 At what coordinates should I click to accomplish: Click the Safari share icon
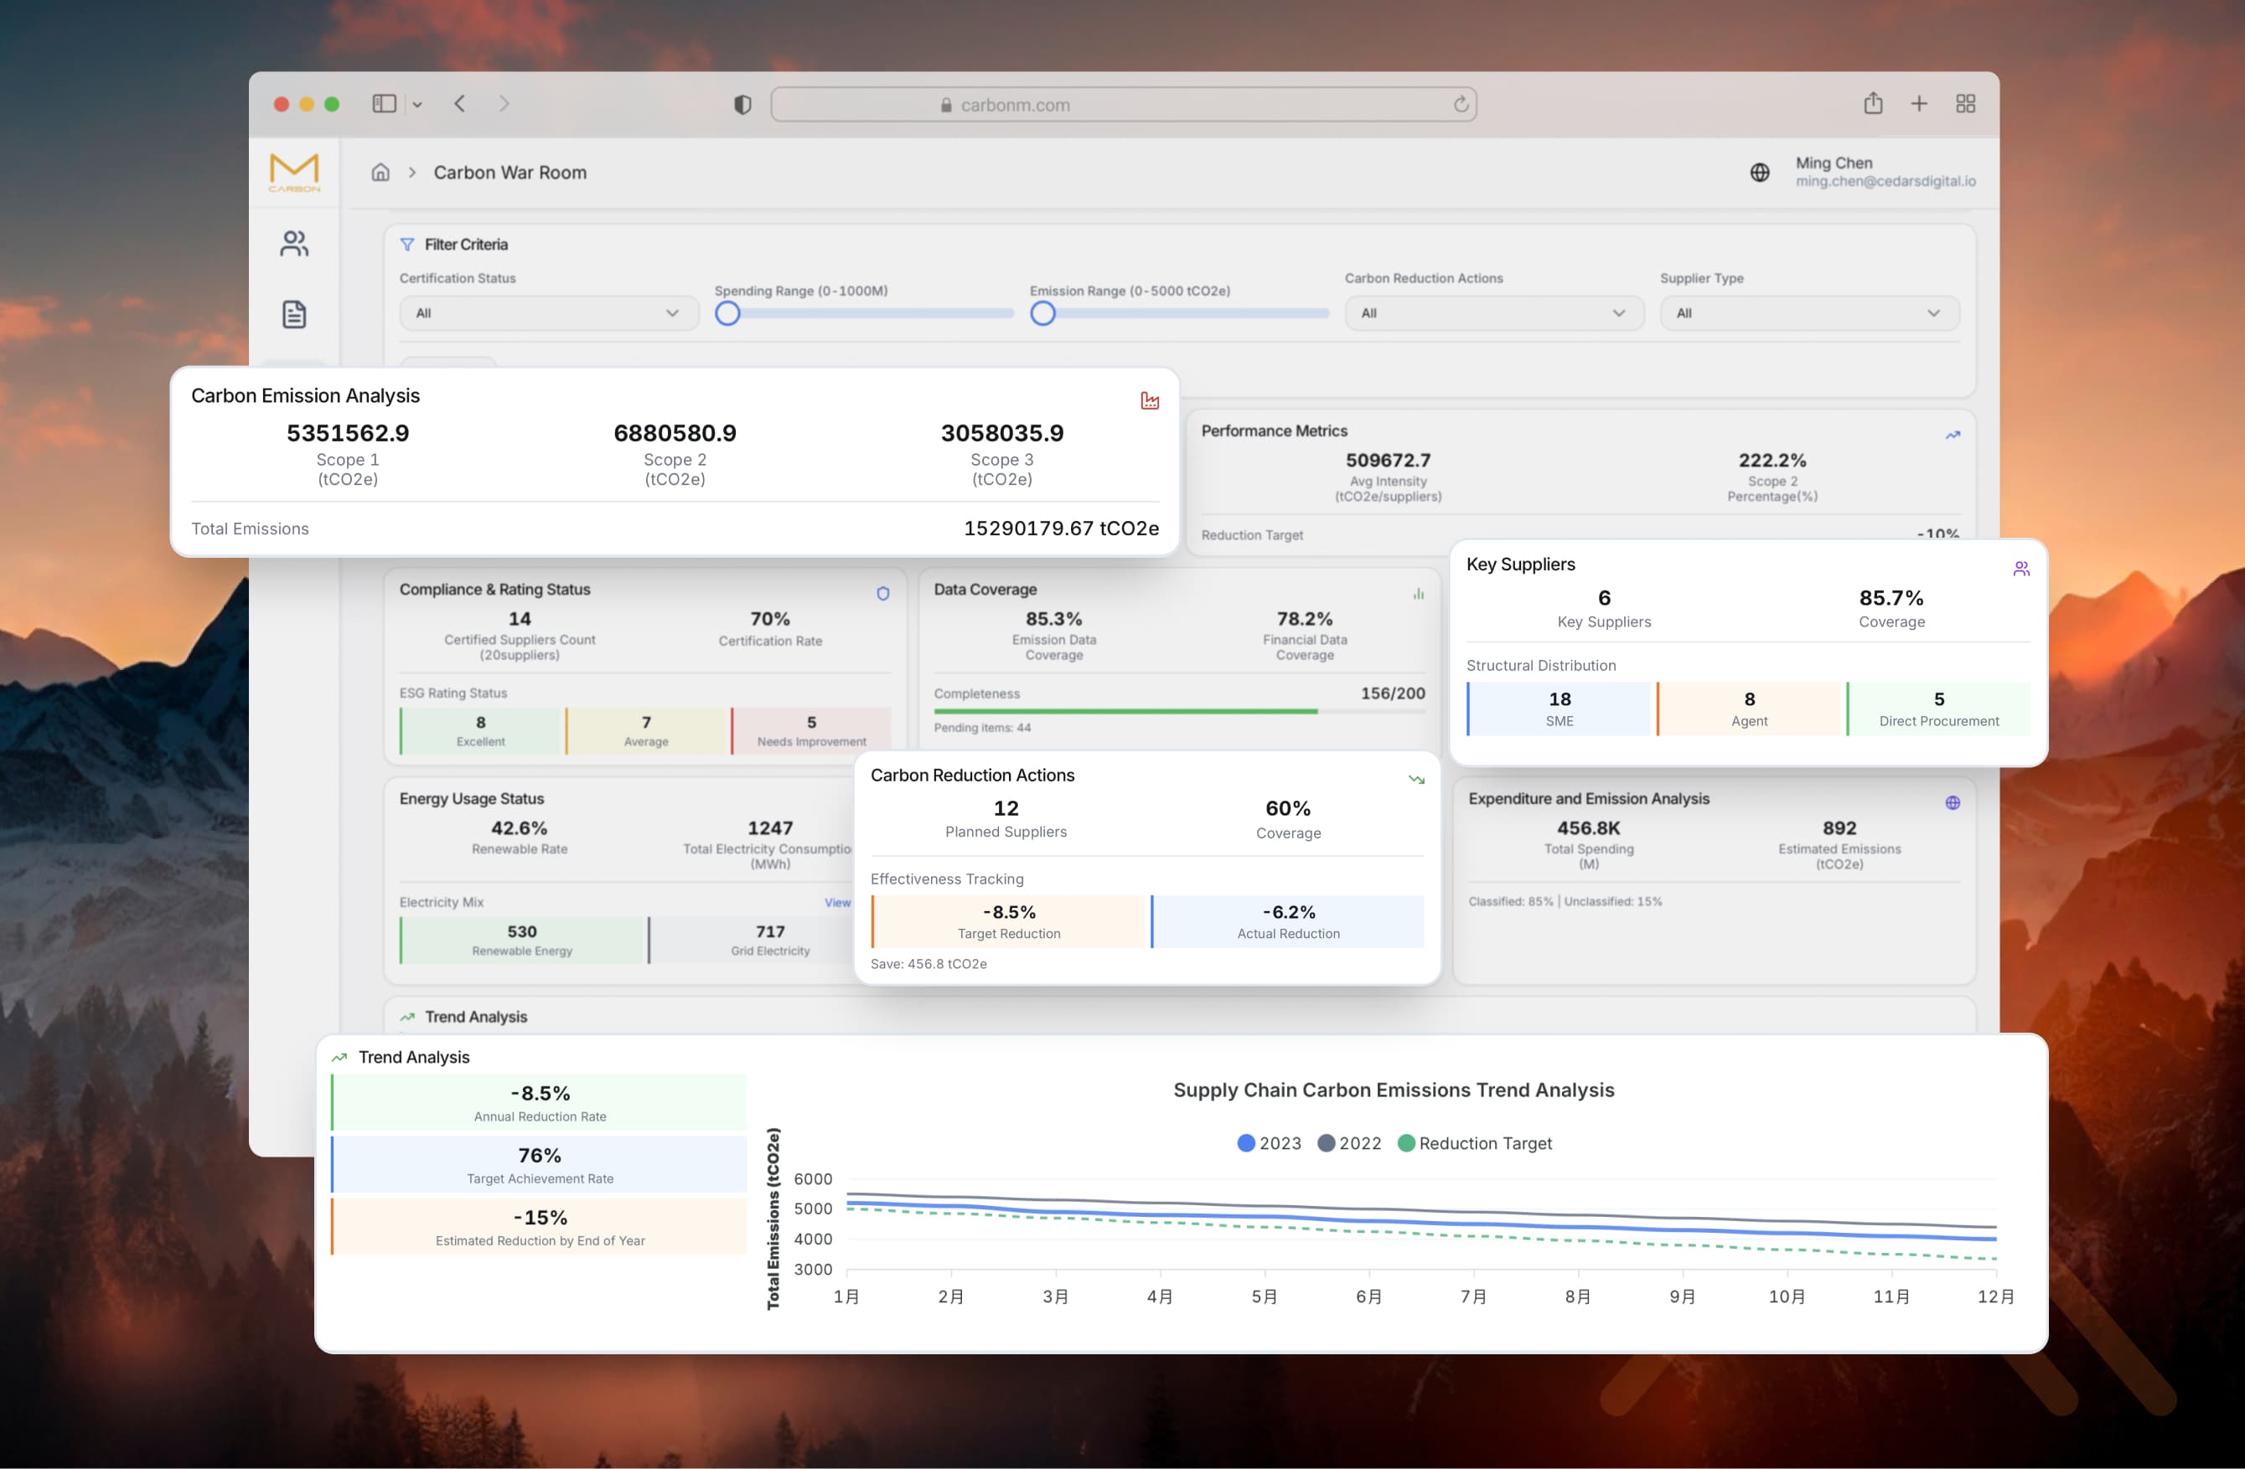[x=1872, y=104]
